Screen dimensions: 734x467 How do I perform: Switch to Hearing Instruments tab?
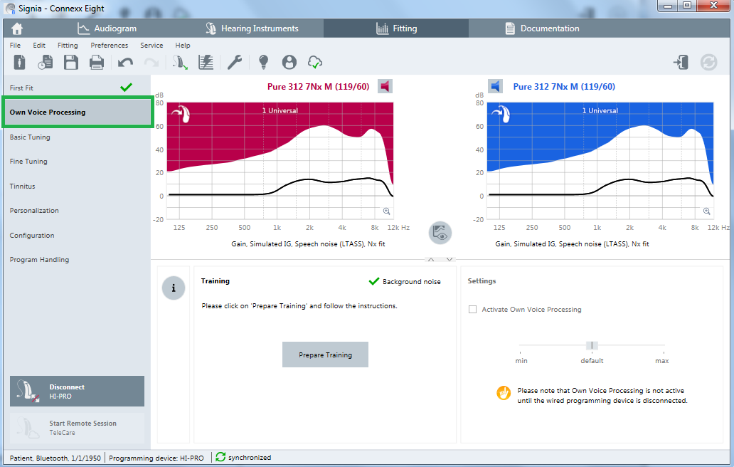point(252,28)
